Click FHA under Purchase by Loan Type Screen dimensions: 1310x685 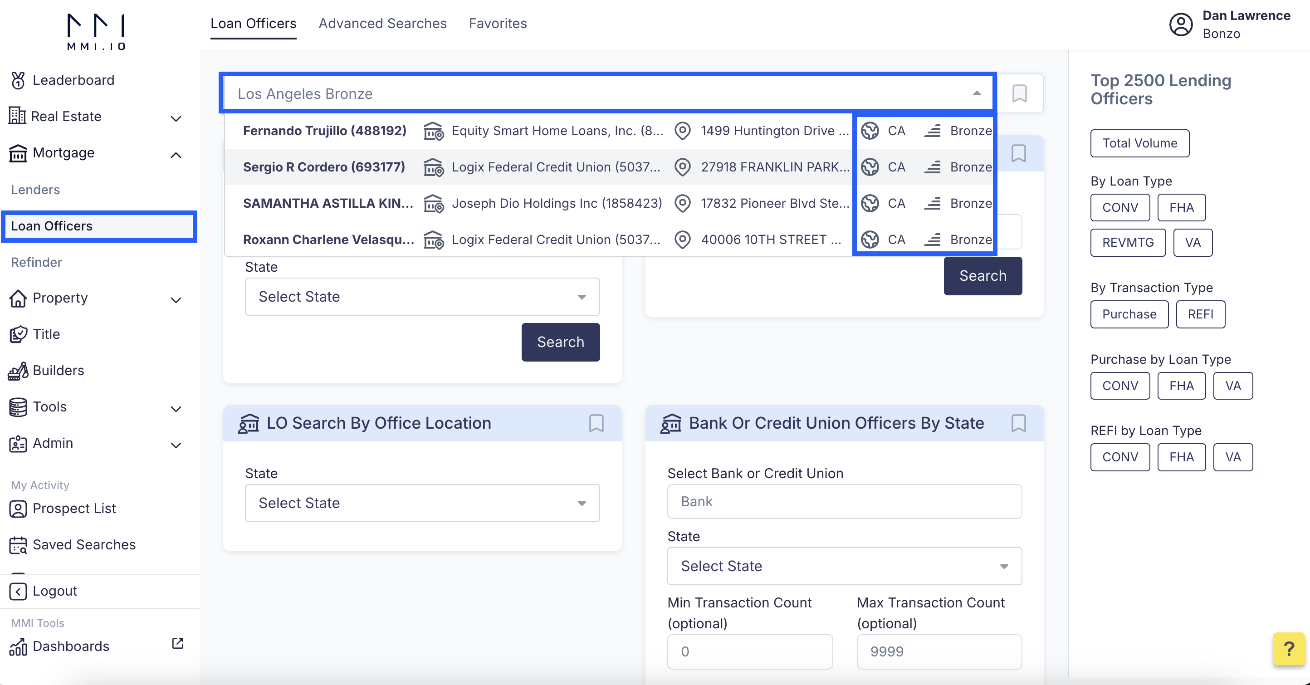tap(1181, 386)
